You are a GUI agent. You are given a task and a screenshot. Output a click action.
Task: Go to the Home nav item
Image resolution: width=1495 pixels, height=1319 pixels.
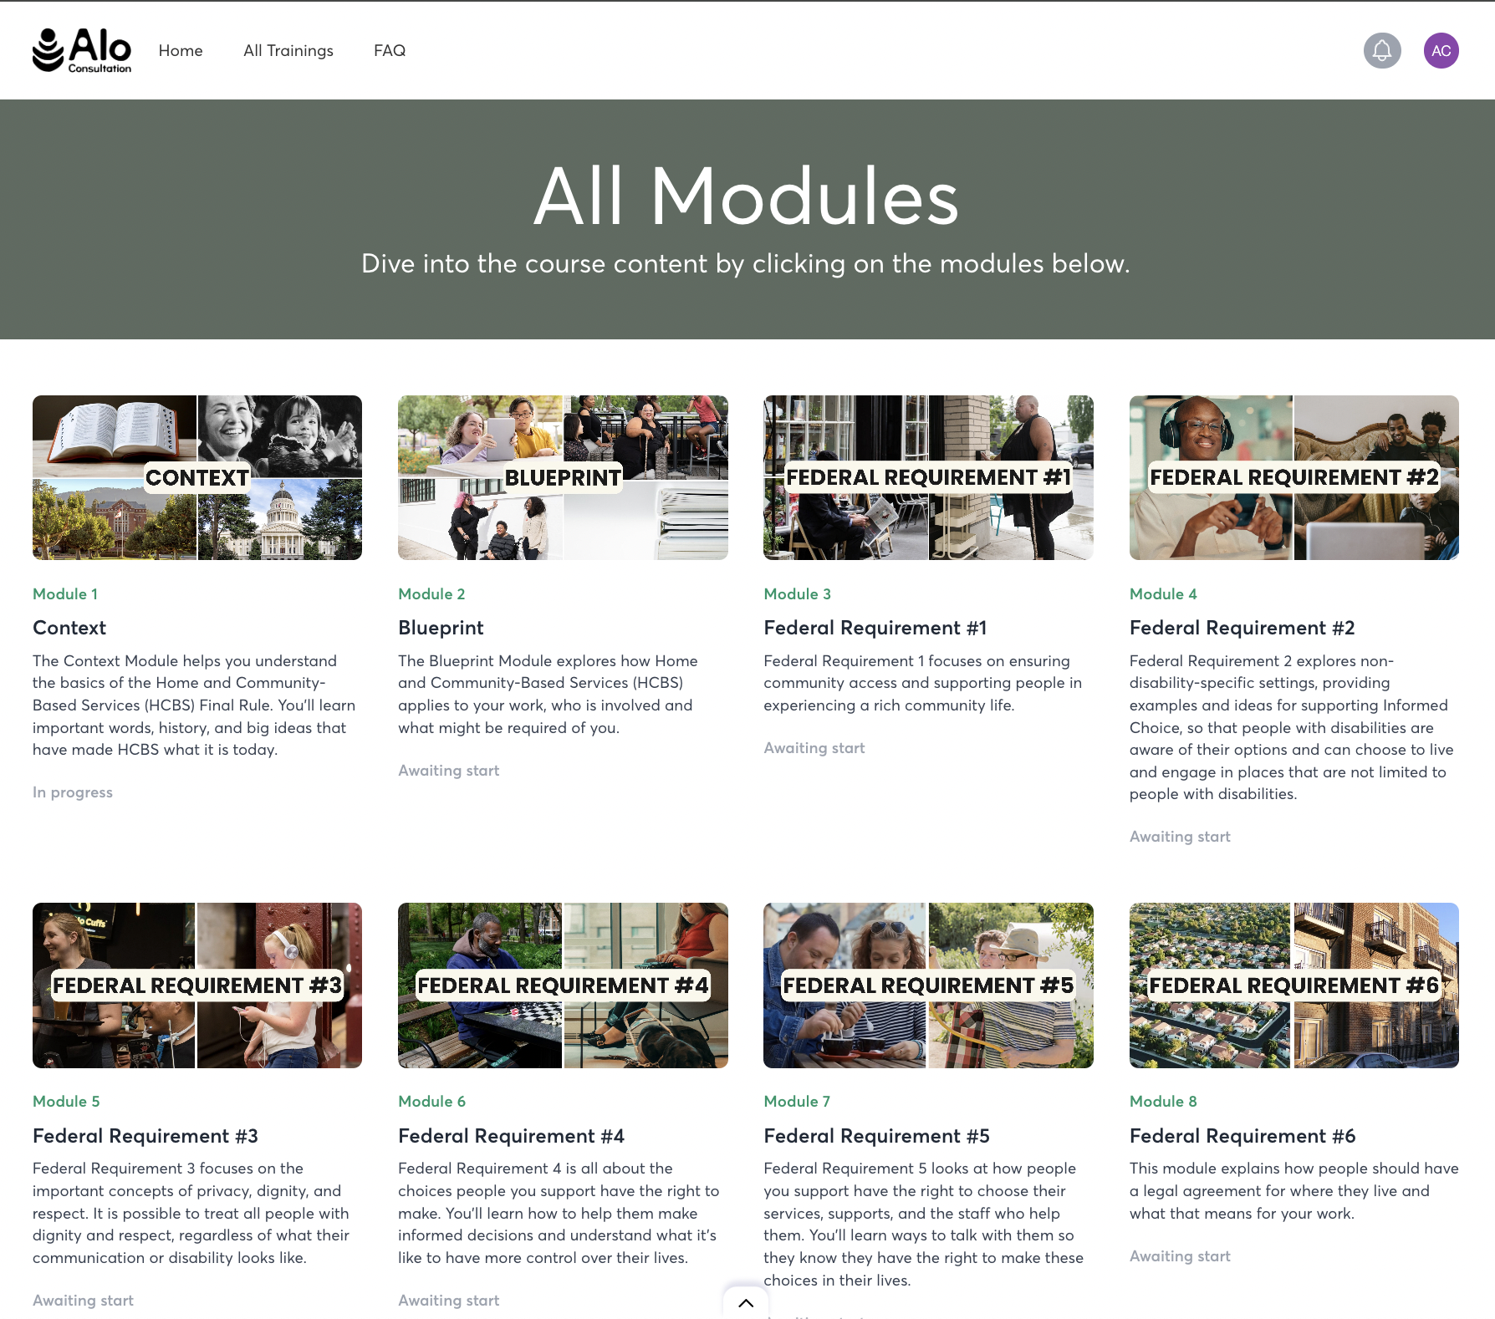[181, 50]
